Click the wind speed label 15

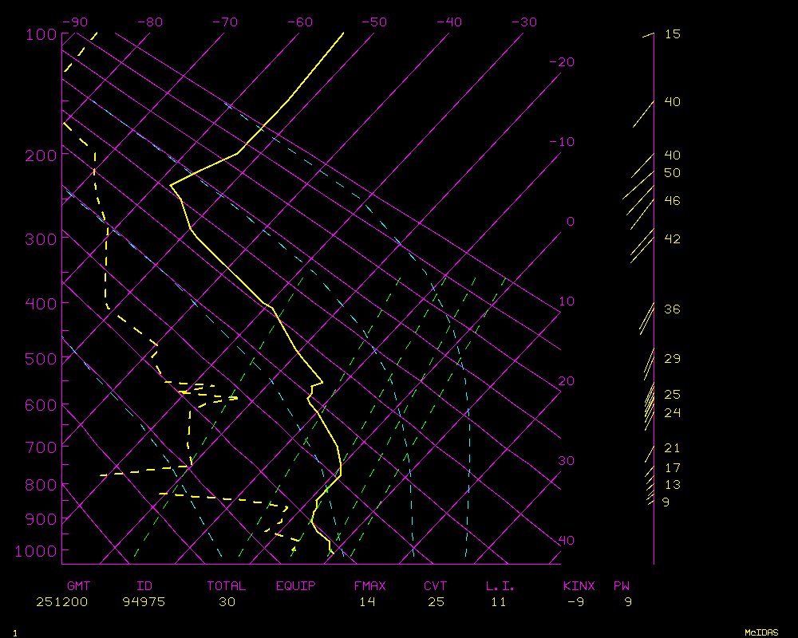(672, 34)
